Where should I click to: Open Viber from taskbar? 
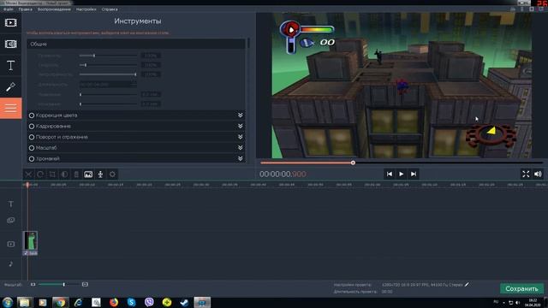click(x=149, y=302)
